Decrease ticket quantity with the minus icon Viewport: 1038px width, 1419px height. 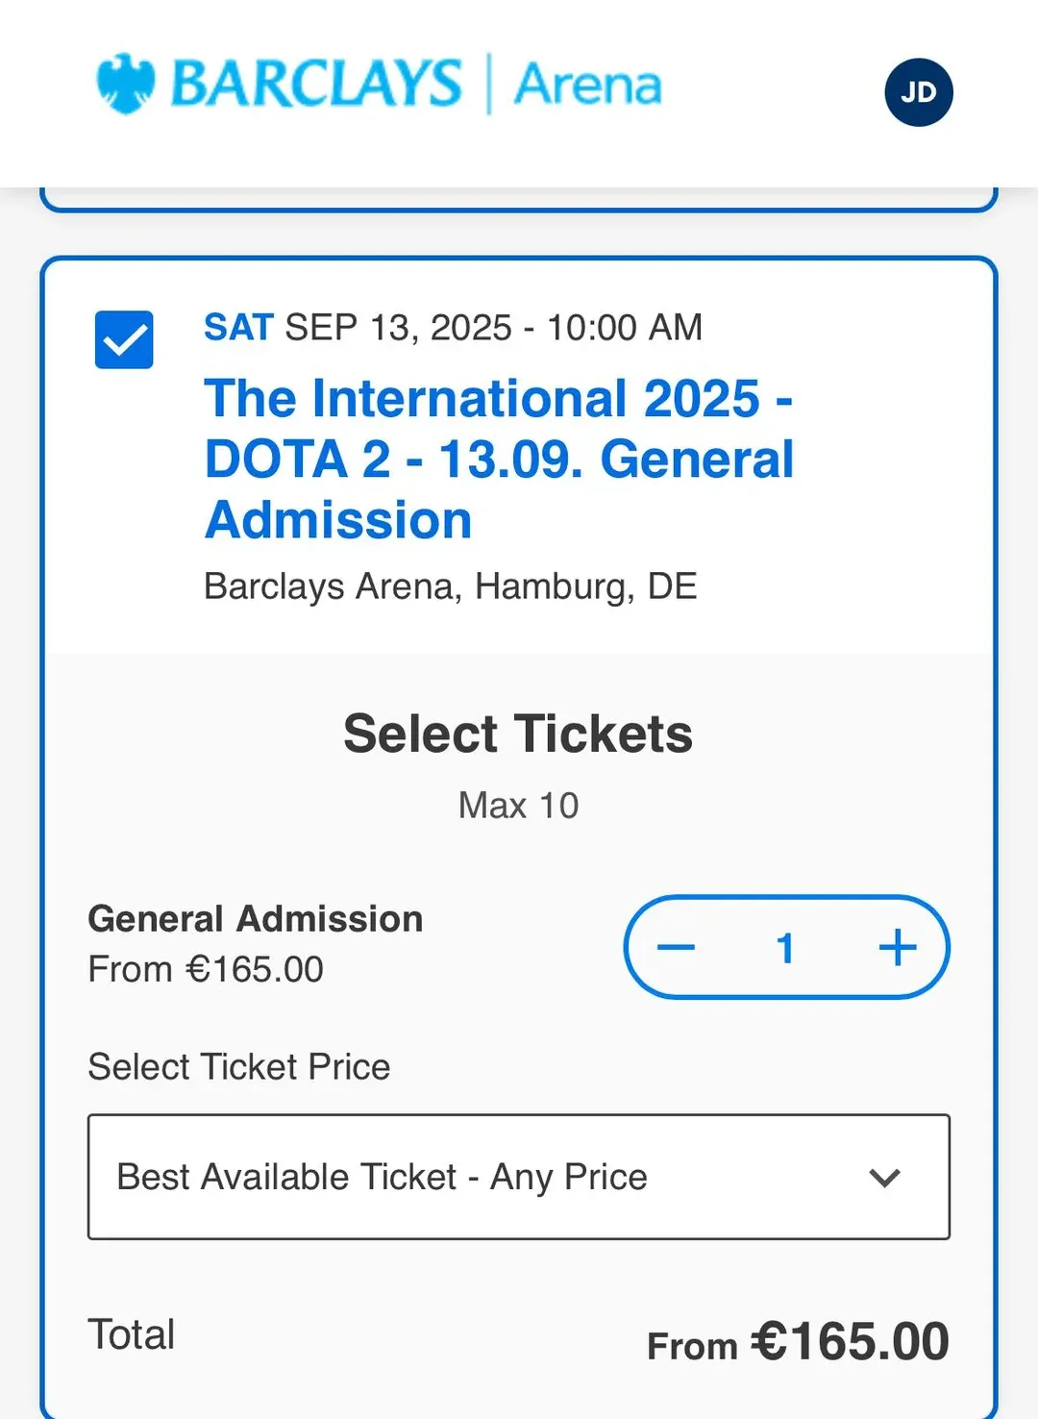pos(676,947)
